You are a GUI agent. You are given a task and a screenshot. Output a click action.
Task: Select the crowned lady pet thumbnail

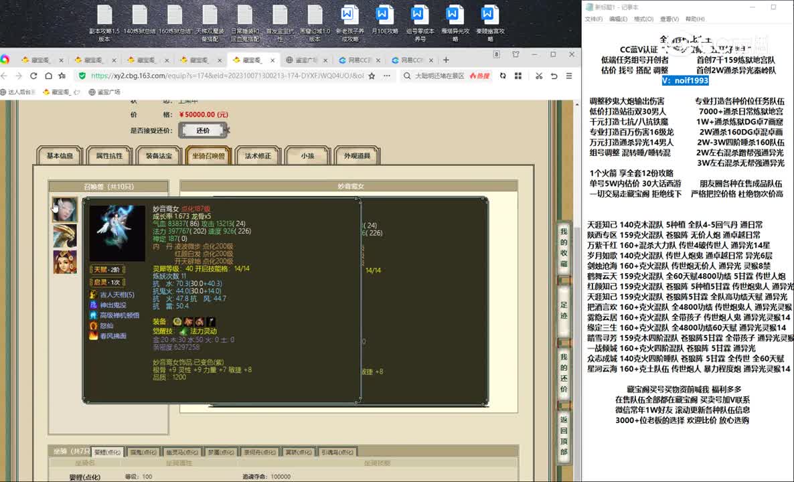click(65, 262)
